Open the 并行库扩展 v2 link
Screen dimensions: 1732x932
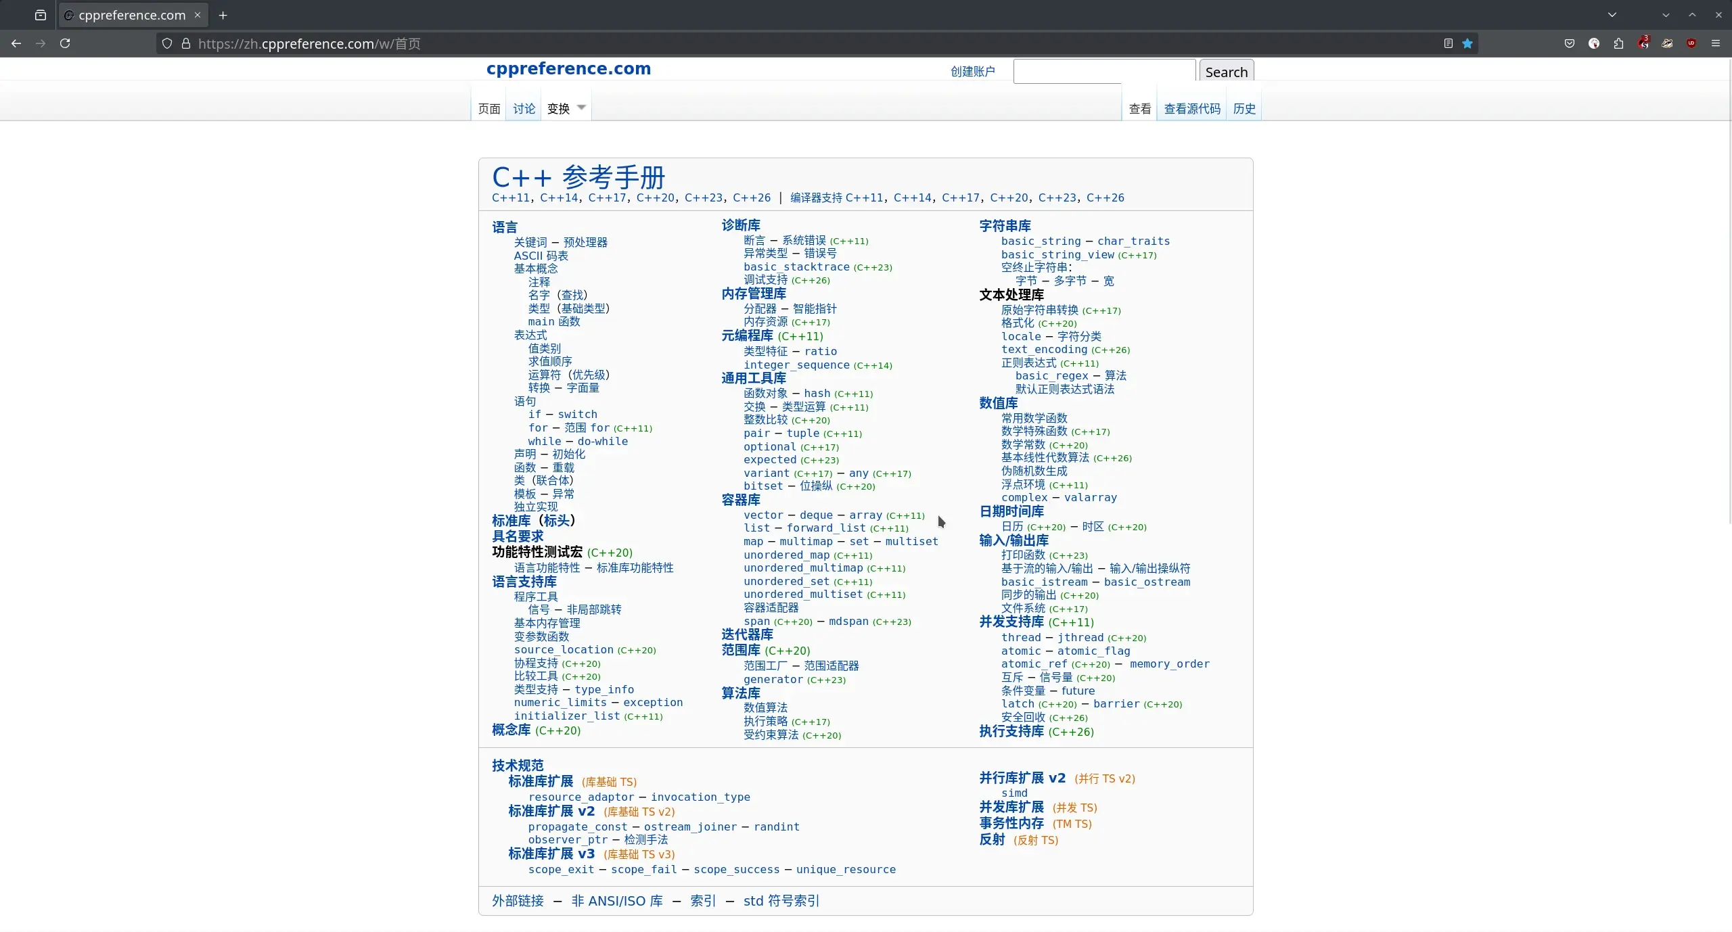click(x=1022, y=778)
